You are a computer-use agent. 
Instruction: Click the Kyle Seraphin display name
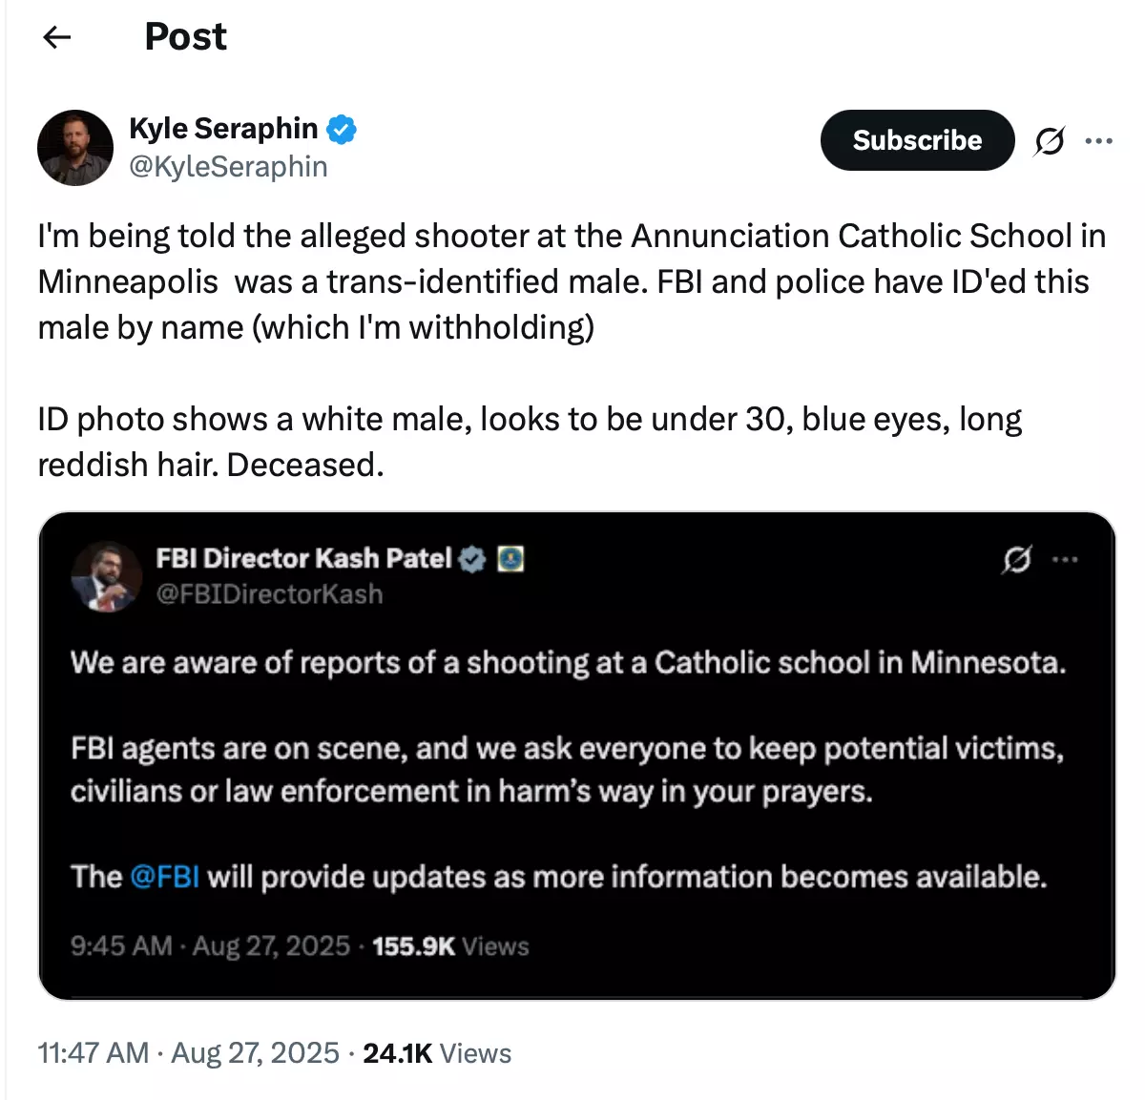click(223, 128)
